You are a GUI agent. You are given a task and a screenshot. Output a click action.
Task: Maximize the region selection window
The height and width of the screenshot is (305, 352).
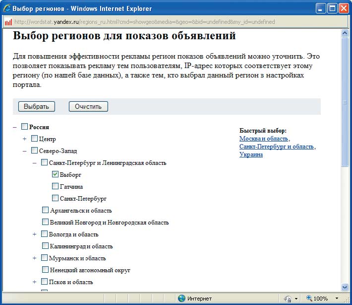click(332, 8)
